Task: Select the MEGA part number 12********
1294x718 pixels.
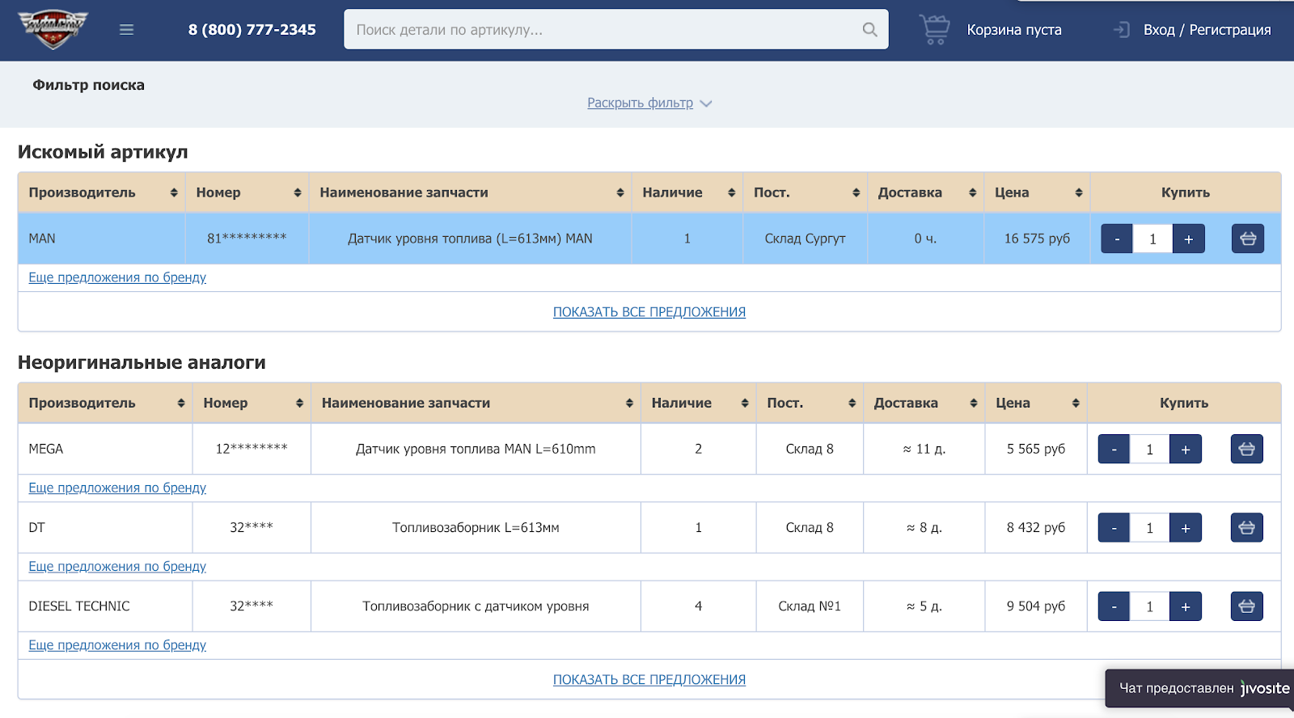Action: 252,448
